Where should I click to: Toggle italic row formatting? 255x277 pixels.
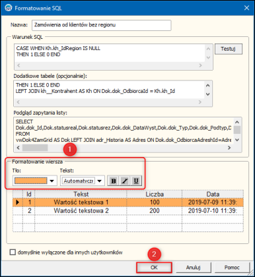click(125, 181)
